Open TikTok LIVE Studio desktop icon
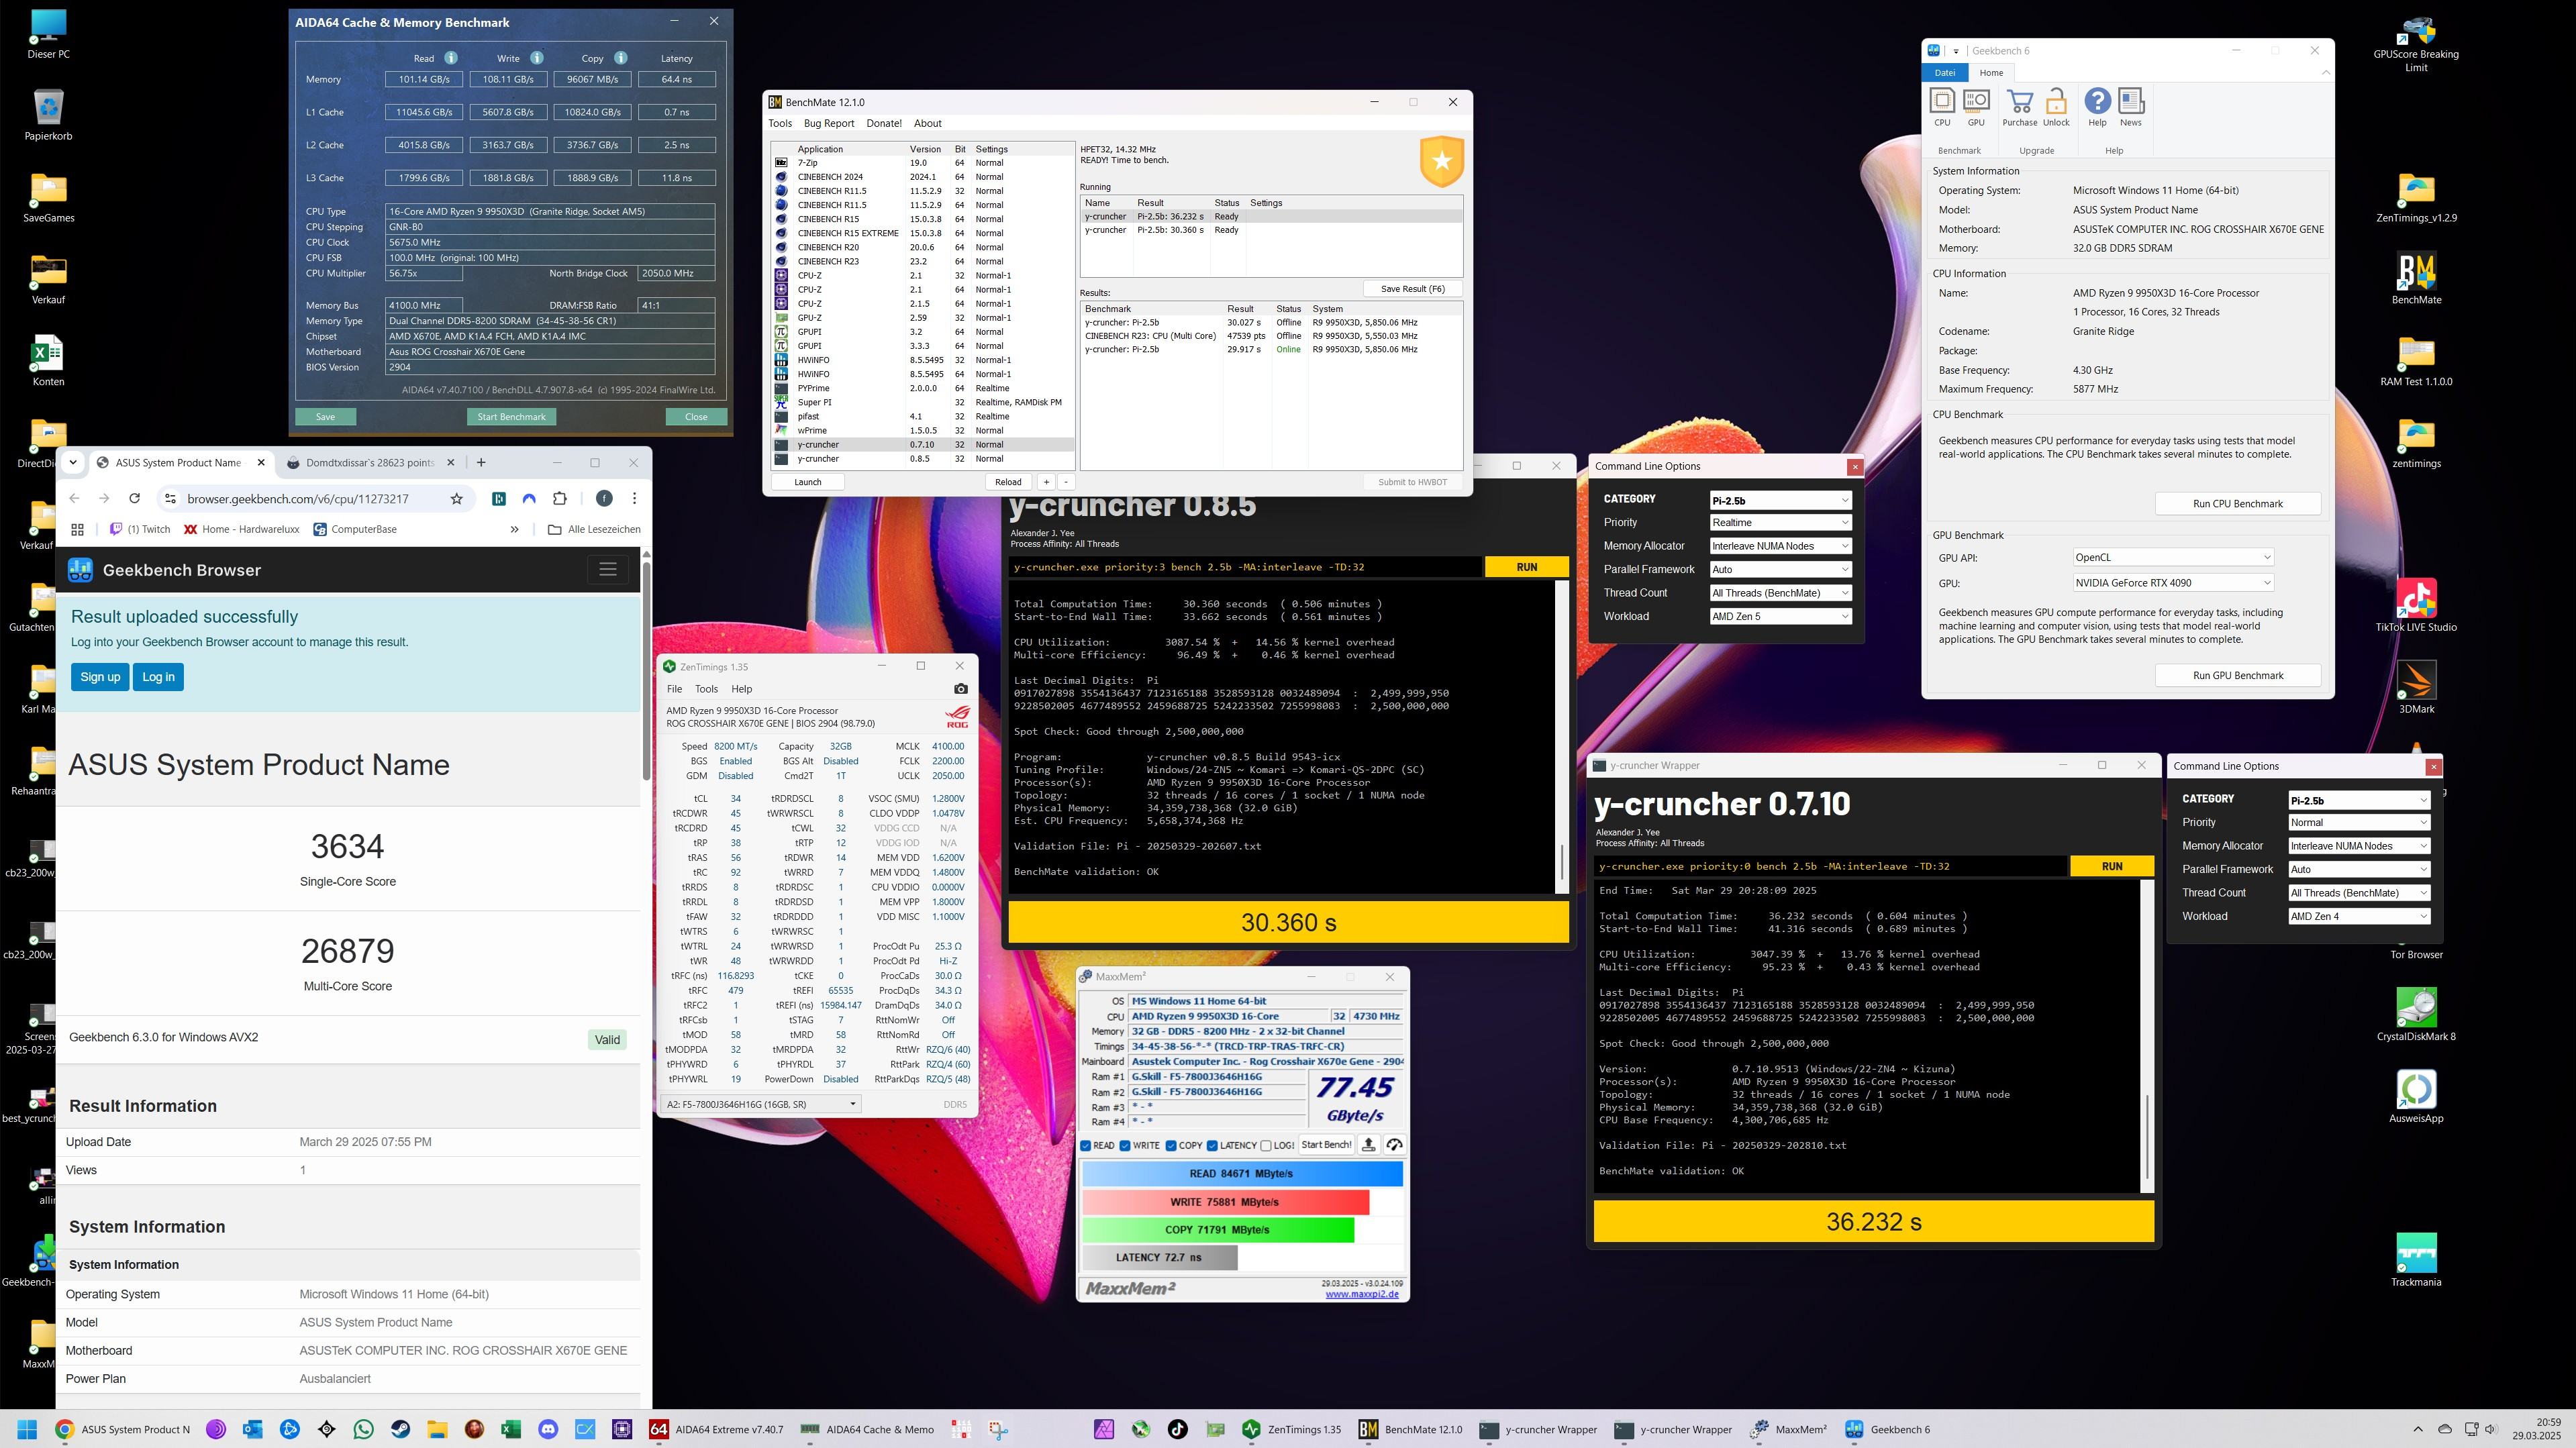Screen dimensions: 2576x1448 tap(2416, 606)
